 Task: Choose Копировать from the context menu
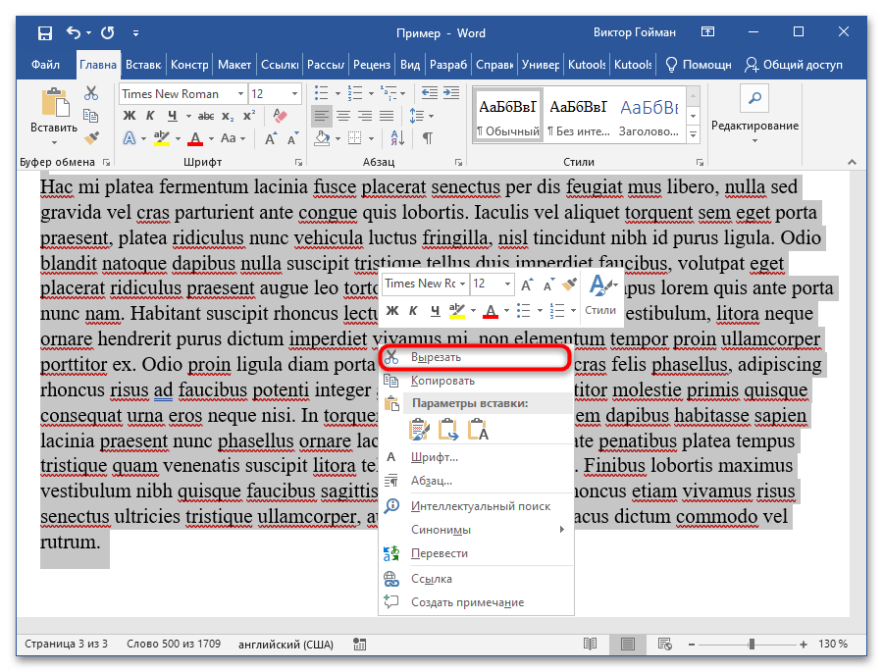coord(476,381)
